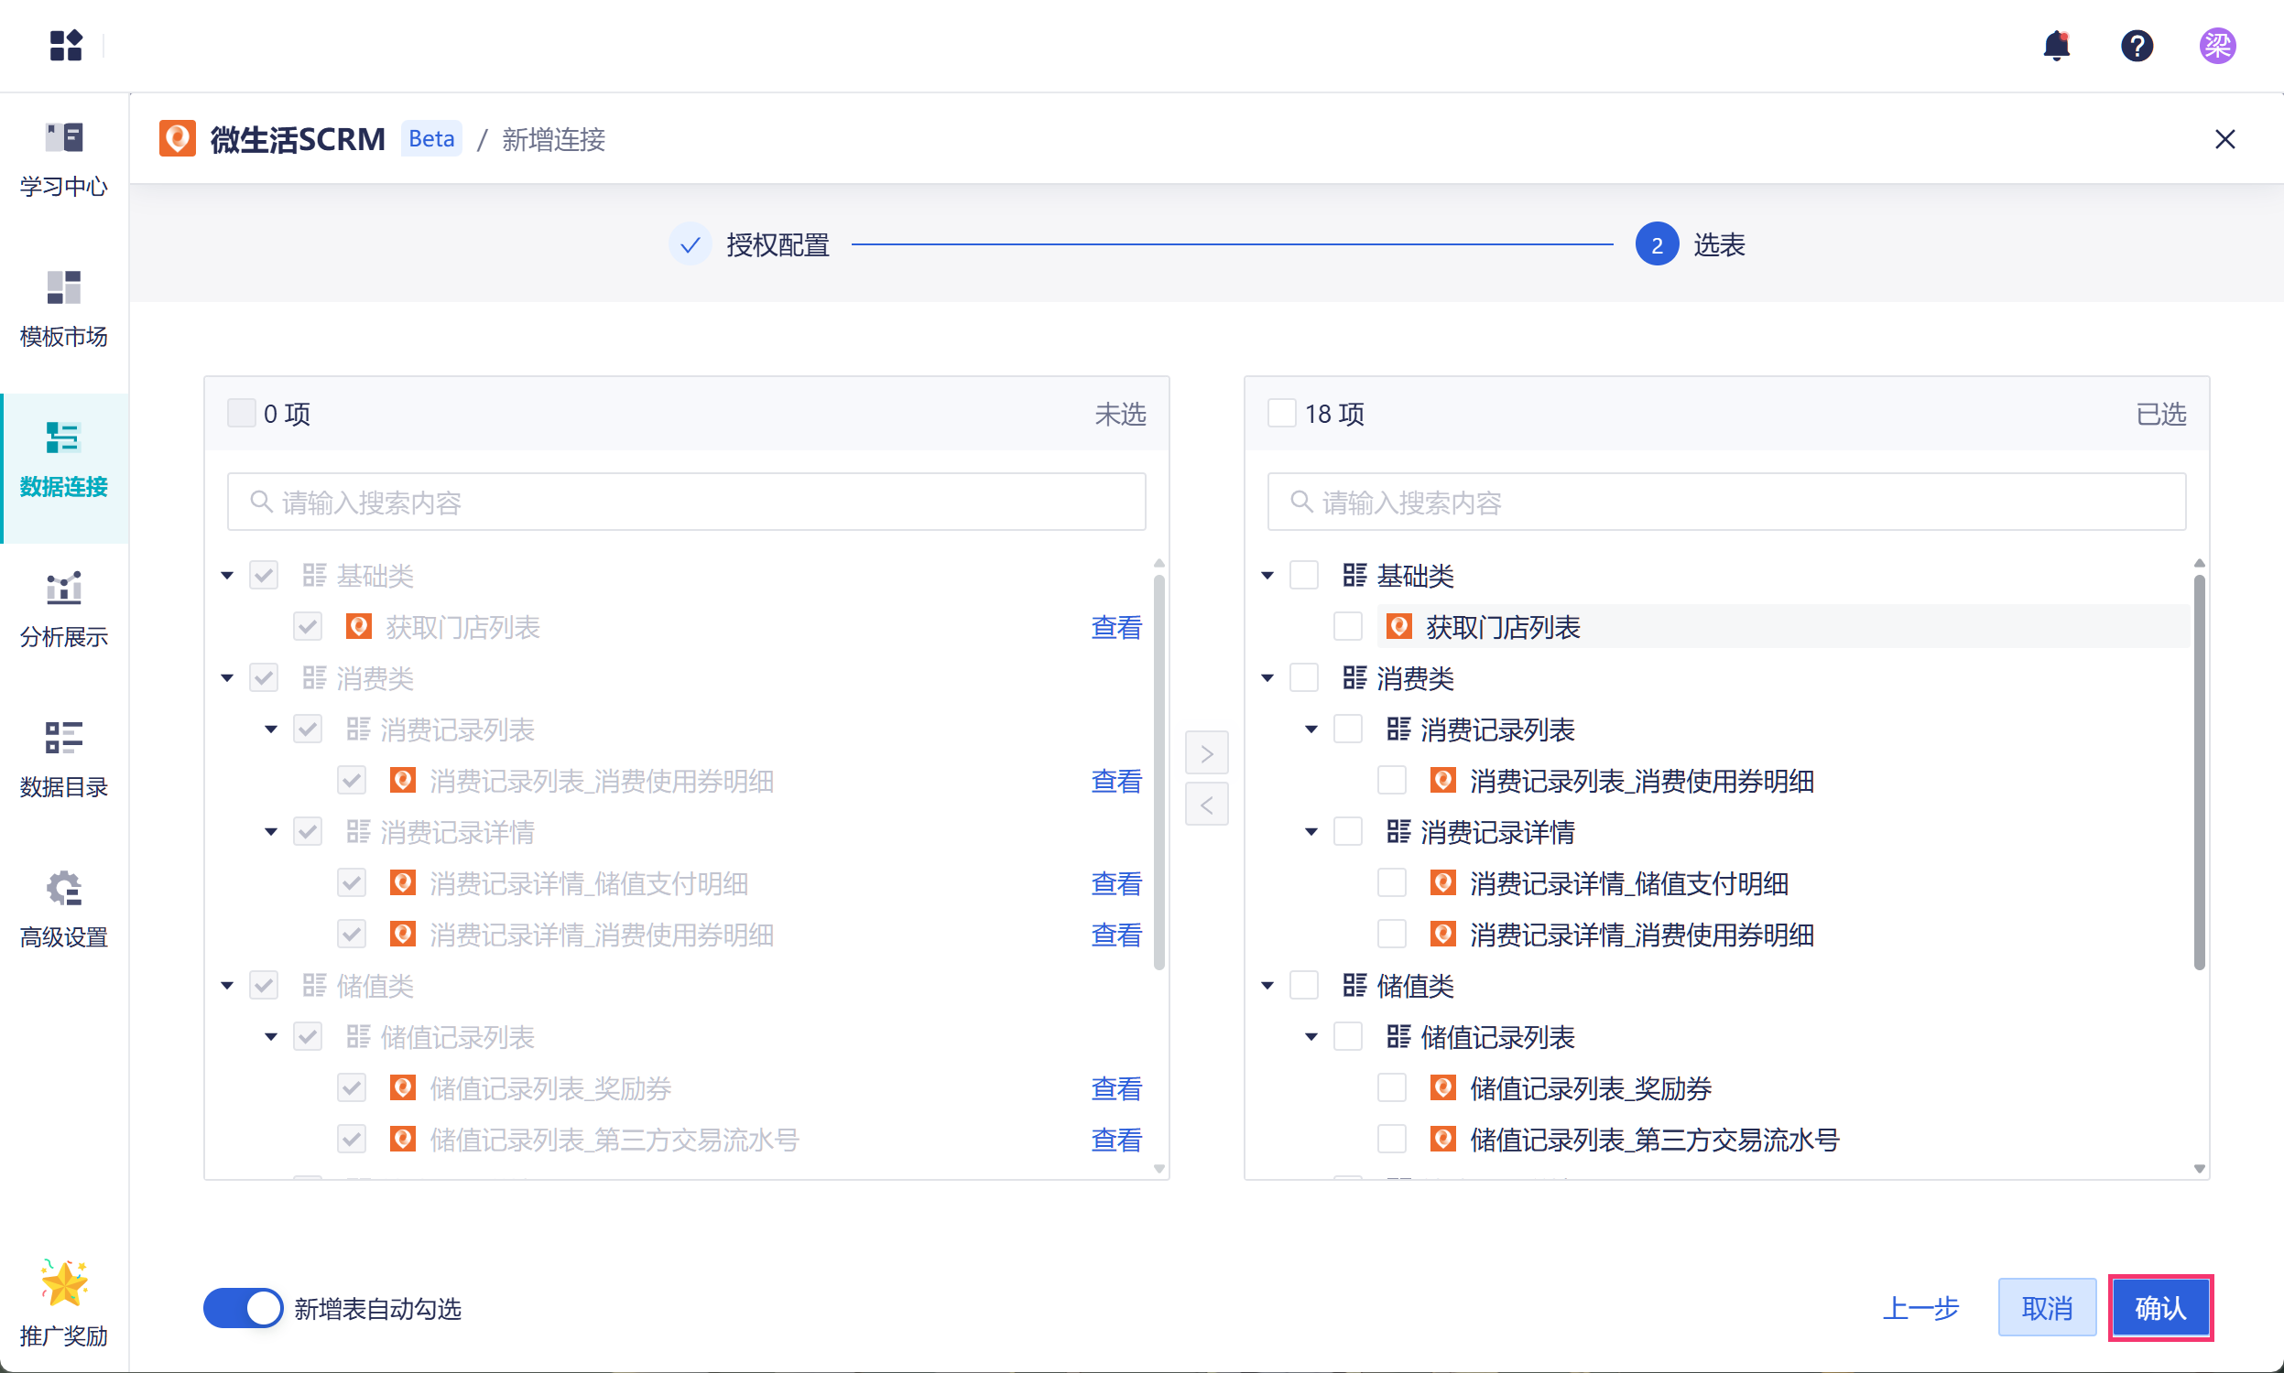Open the user avatar menu
The image size is (2284, 1373).
2216,46
